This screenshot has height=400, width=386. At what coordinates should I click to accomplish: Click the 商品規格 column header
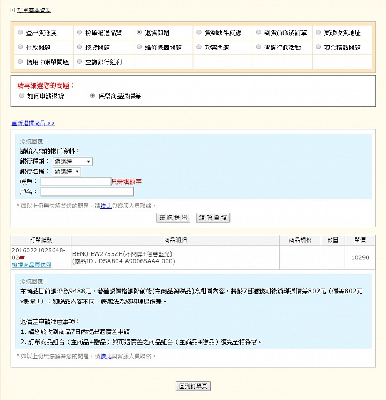300,240
